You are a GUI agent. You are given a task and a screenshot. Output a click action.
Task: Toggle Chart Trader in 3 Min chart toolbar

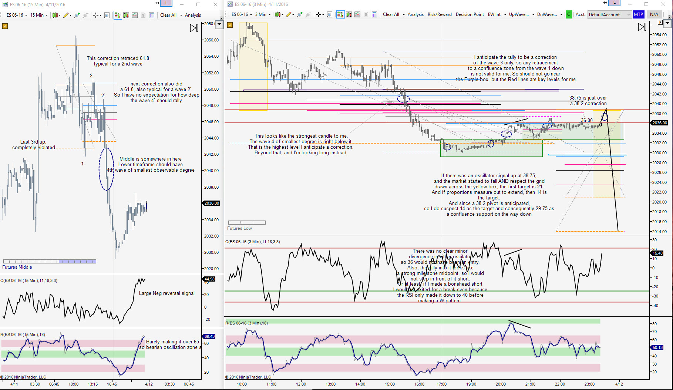click(x=340, y=14)
